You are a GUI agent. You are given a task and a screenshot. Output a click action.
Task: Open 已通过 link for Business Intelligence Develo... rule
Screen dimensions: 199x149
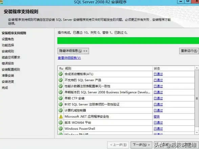(x=158, y=92)
